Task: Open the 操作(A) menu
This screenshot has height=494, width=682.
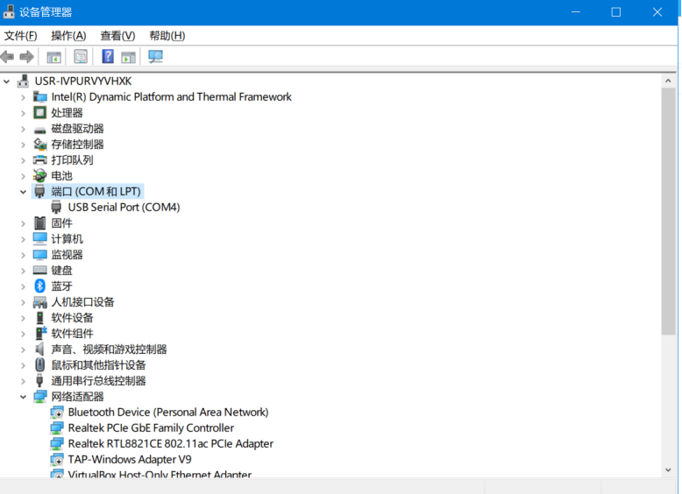Action: click(x=68, y=36)
